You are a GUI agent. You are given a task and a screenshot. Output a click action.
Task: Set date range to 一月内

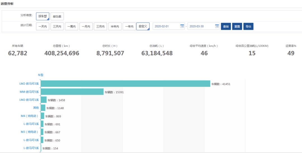pos(86,27)
